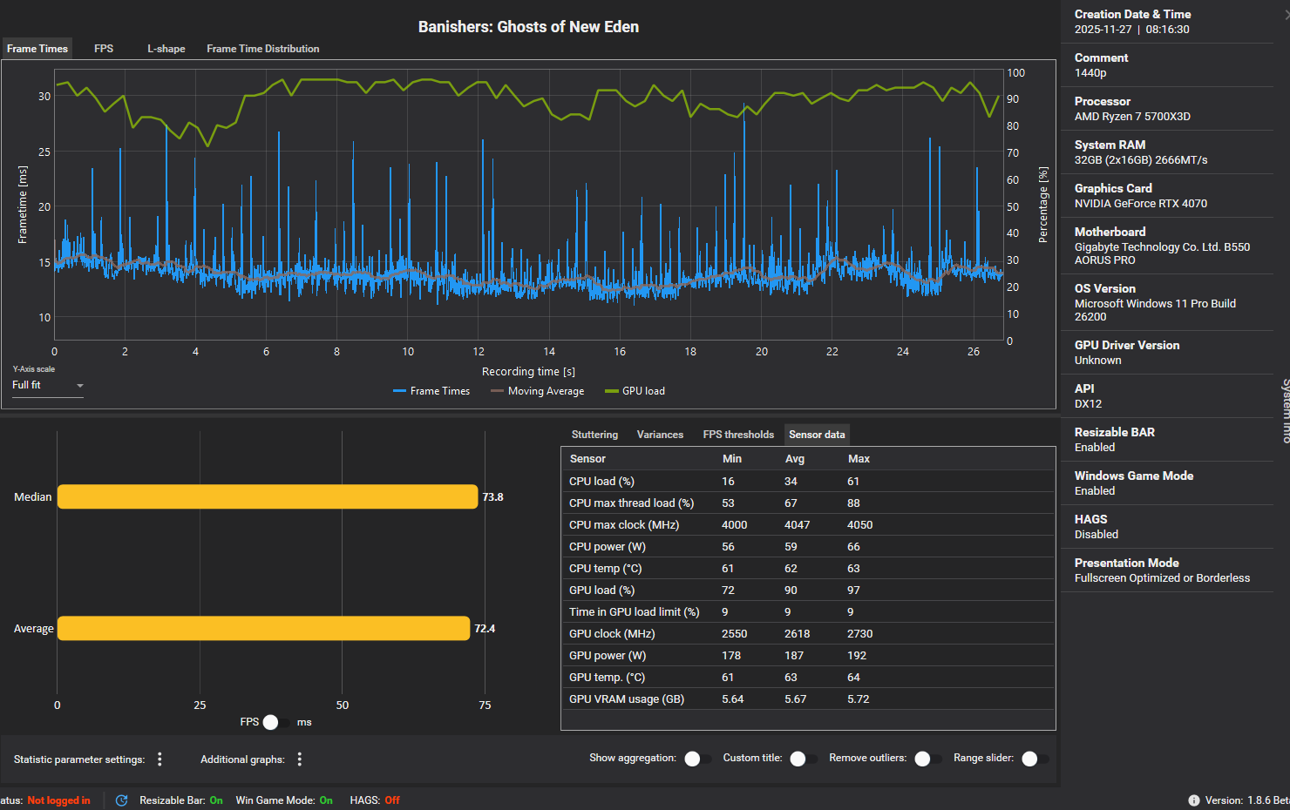Open the Stuttering tab
The width and height of the screenshot is (1290, 810).
594,435
